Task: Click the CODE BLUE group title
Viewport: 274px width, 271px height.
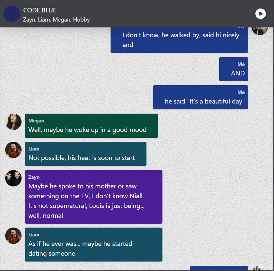Action: (40, 10)
